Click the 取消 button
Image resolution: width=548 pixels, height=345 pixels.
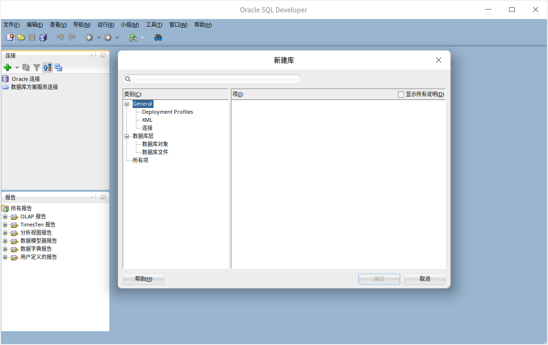[424, 279]
